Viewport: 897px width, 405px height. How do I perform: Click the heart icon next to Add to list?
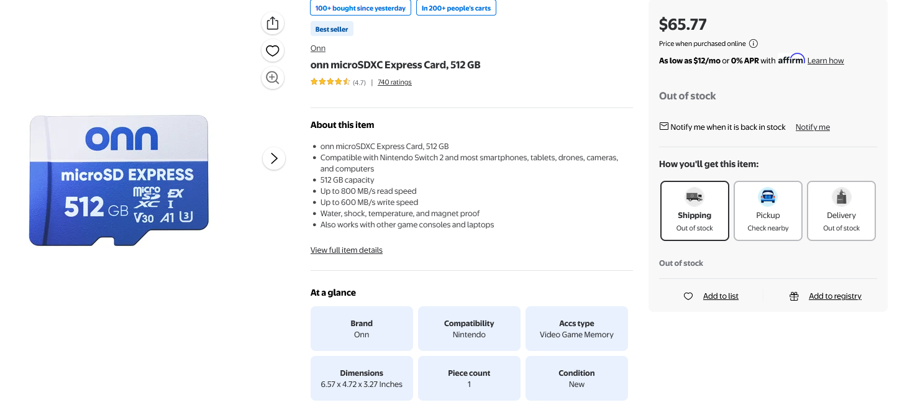point(688,296)
